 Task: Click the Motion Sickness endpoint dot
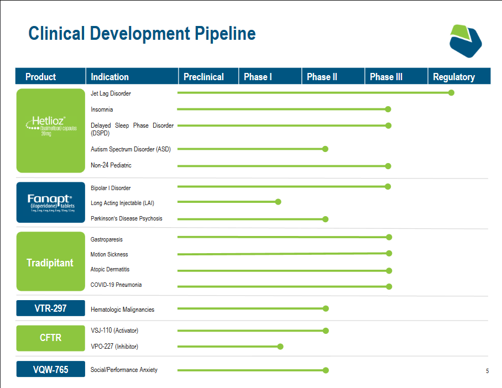click(389, 254)
